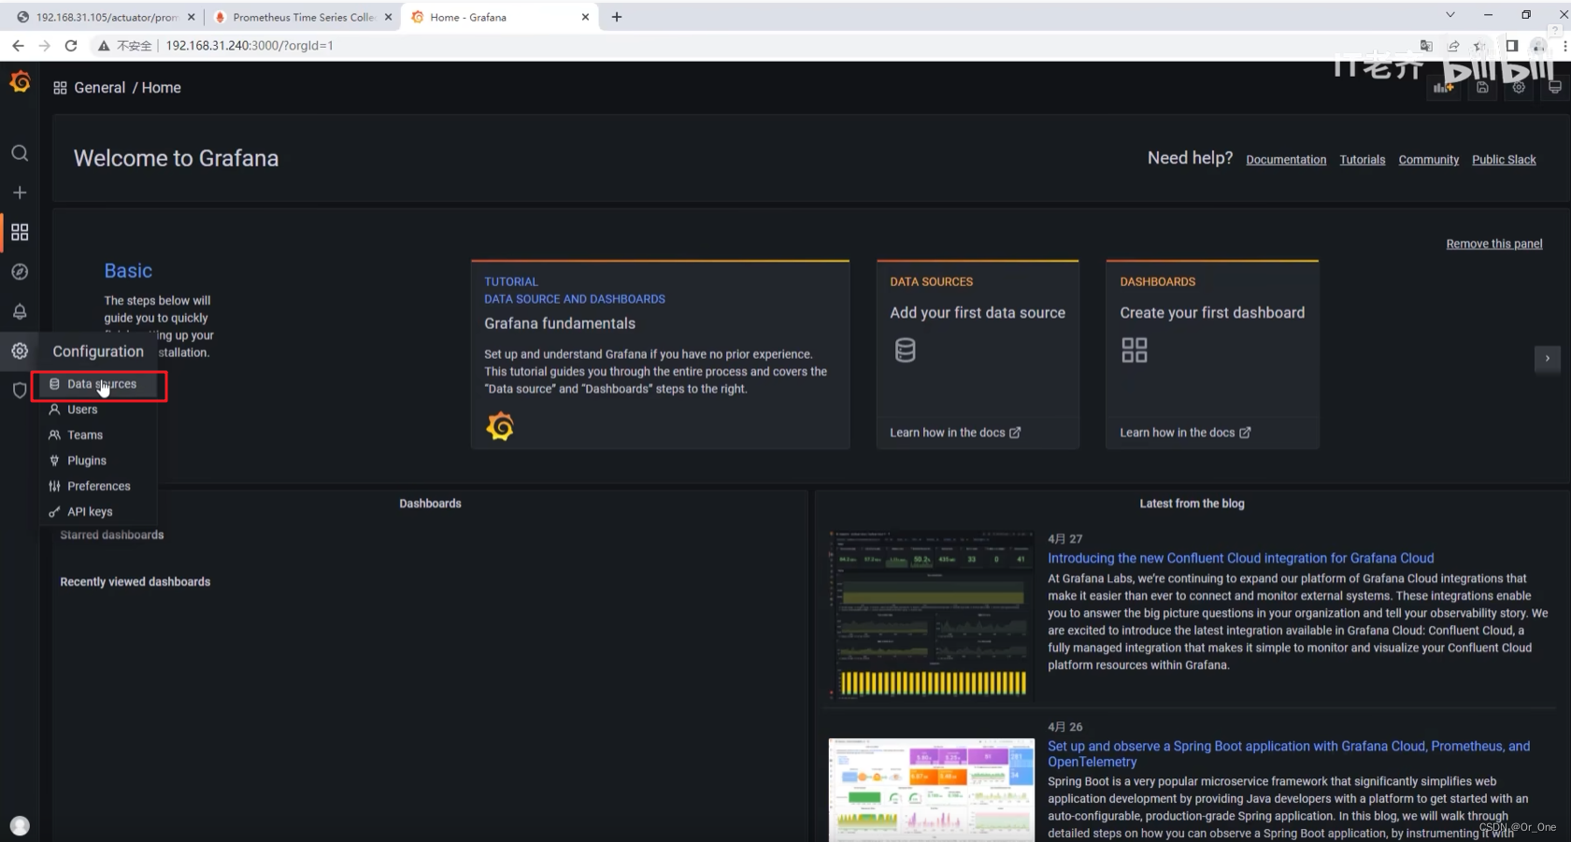
Task: Open a new browser tab with plus
Action: tap(617, 17)
